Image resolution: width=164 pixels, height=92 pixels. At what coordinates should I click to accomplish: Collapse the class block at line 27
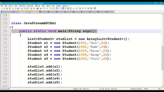10,27
